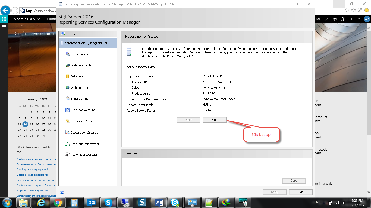Select calendar date 22

37,130
